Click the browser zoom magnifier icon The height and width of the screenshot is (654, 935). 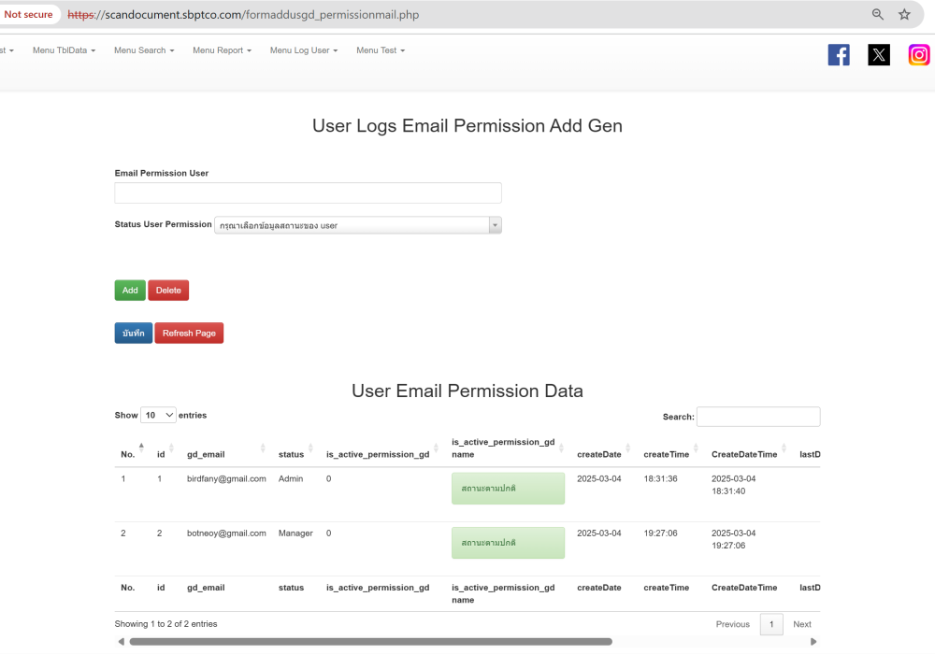tap(878, 15)
